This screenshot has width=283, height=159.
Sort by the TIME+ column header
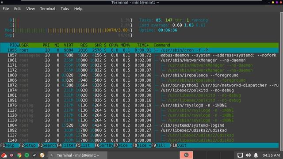pos(143,45)
